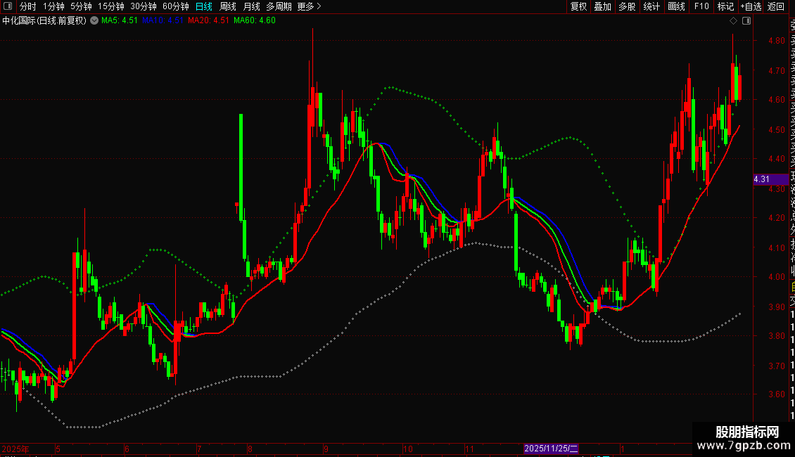
Task: Select the 30分钟 period tab
Action: click(144, 6)
